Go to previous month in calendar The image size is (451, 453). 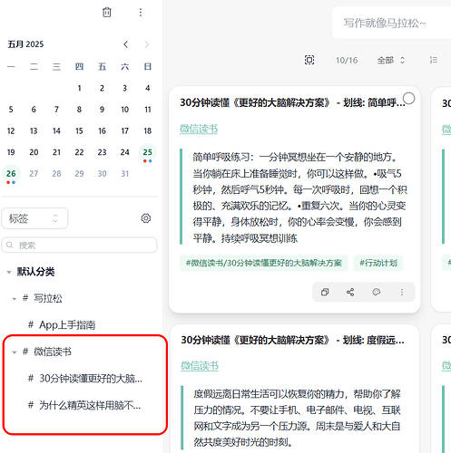(126, 44)
